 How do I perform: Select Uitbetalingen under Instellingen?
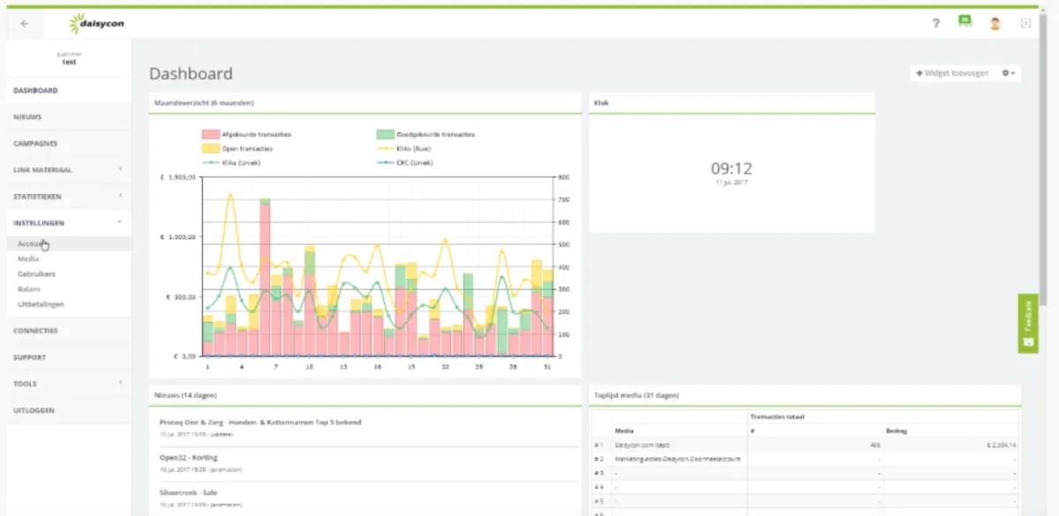41,304
